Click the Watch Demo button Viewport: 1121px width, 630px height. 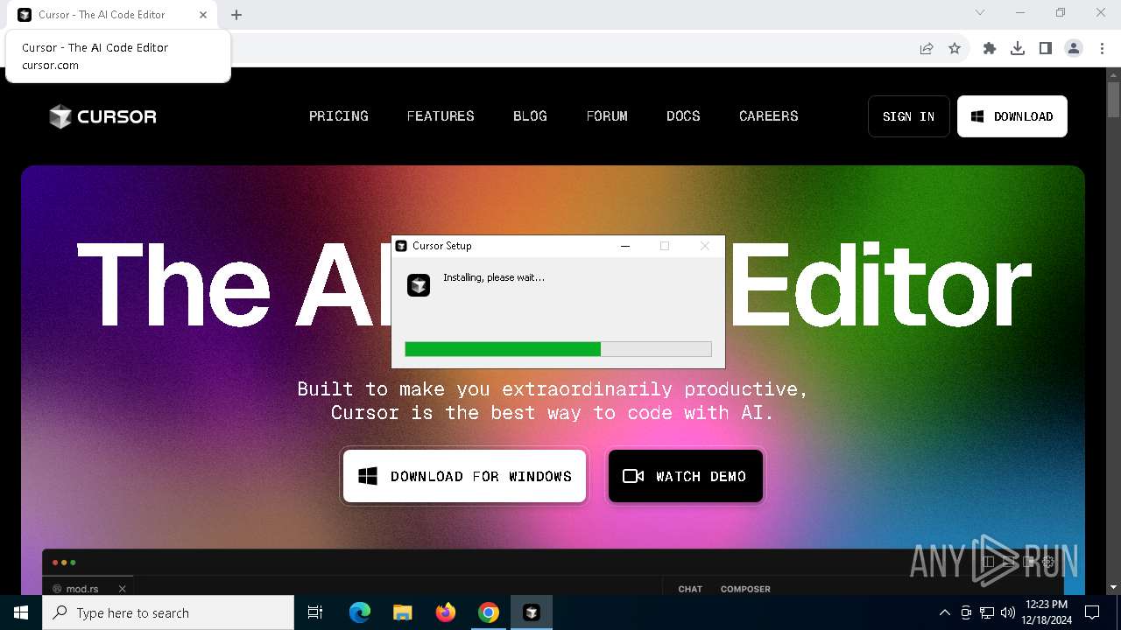coord(685,476)
